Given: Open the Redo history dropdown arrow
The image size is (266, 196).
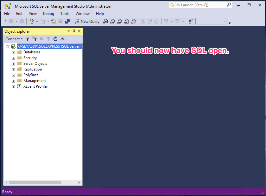Looking at the screenshot, I should point(183,21).
